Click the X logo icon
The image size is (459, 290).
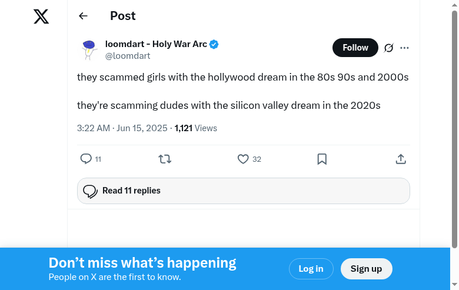tap(41, 16)
